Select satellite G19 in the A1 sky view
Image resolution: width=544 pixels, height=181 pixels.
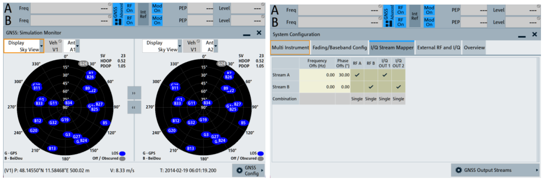[65, 120]
